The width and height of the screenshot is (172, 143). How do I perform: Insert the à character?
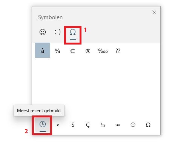click(x=43, y=50)
